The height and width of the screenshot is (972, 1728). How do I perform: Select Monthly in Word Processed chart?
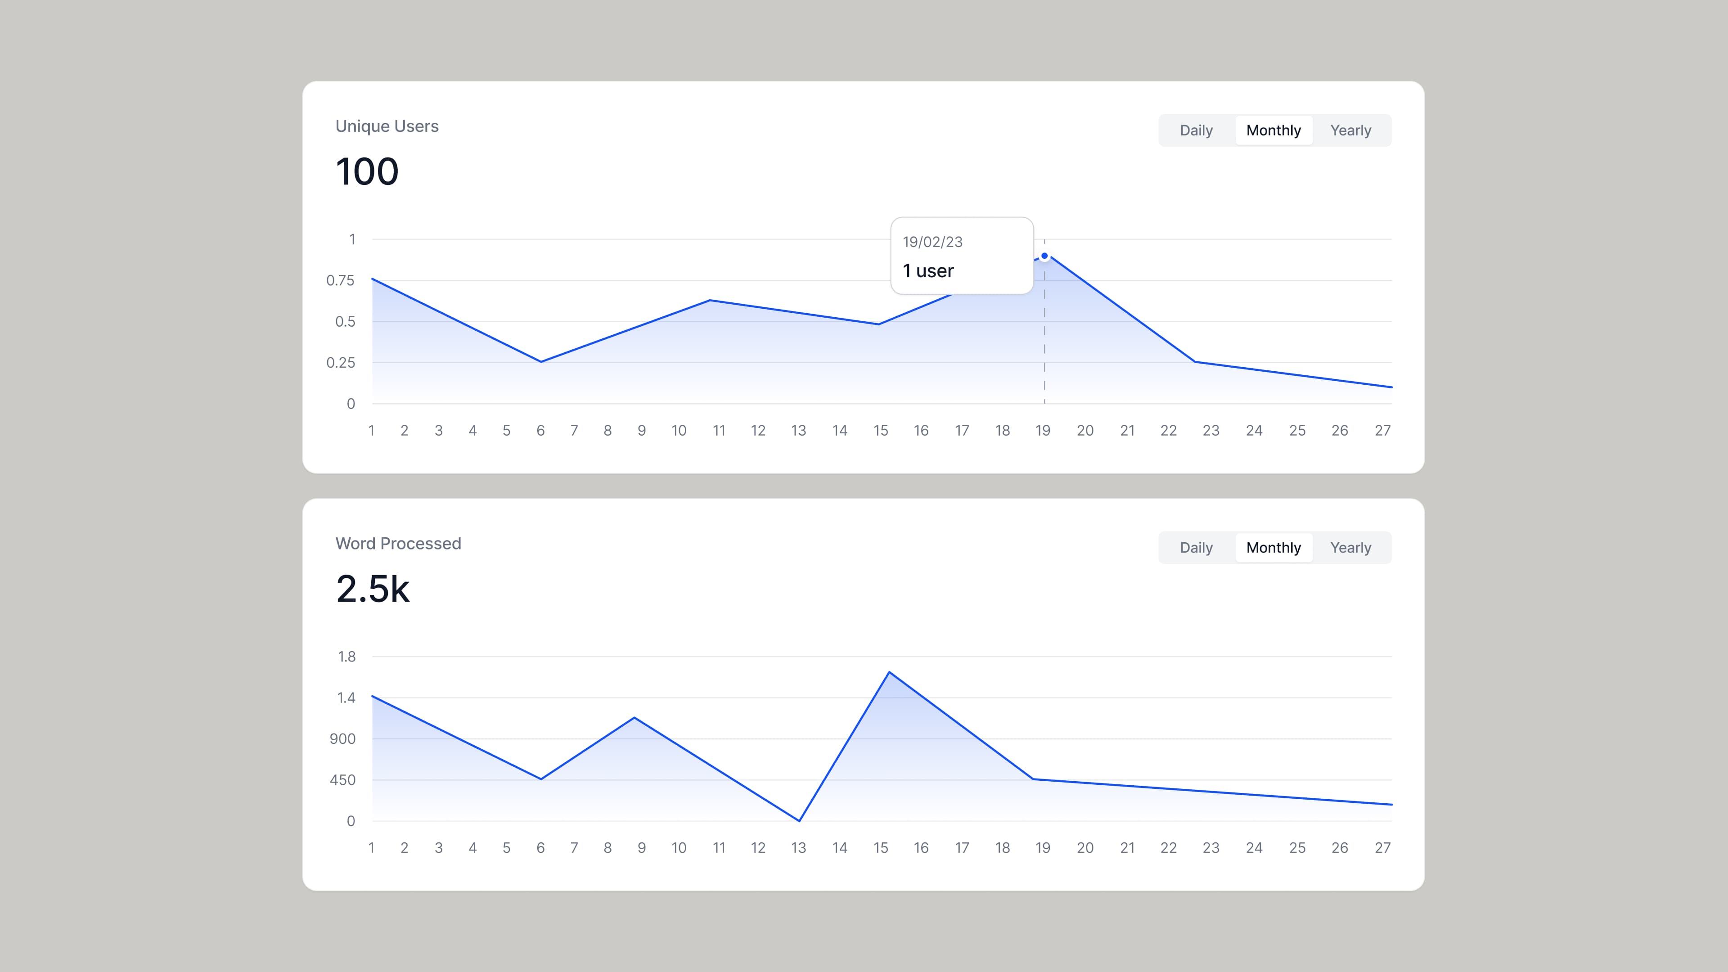coord(1273,547)
